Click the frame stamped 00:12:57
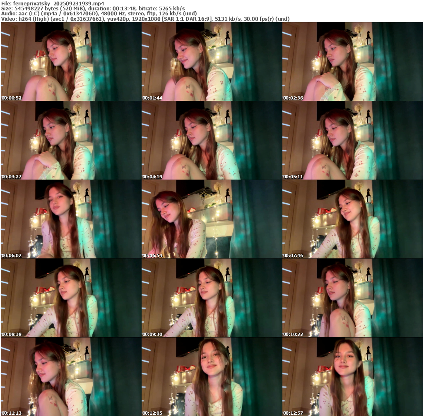The height and width of the screenshot is (416, 424). click(353, 377)
